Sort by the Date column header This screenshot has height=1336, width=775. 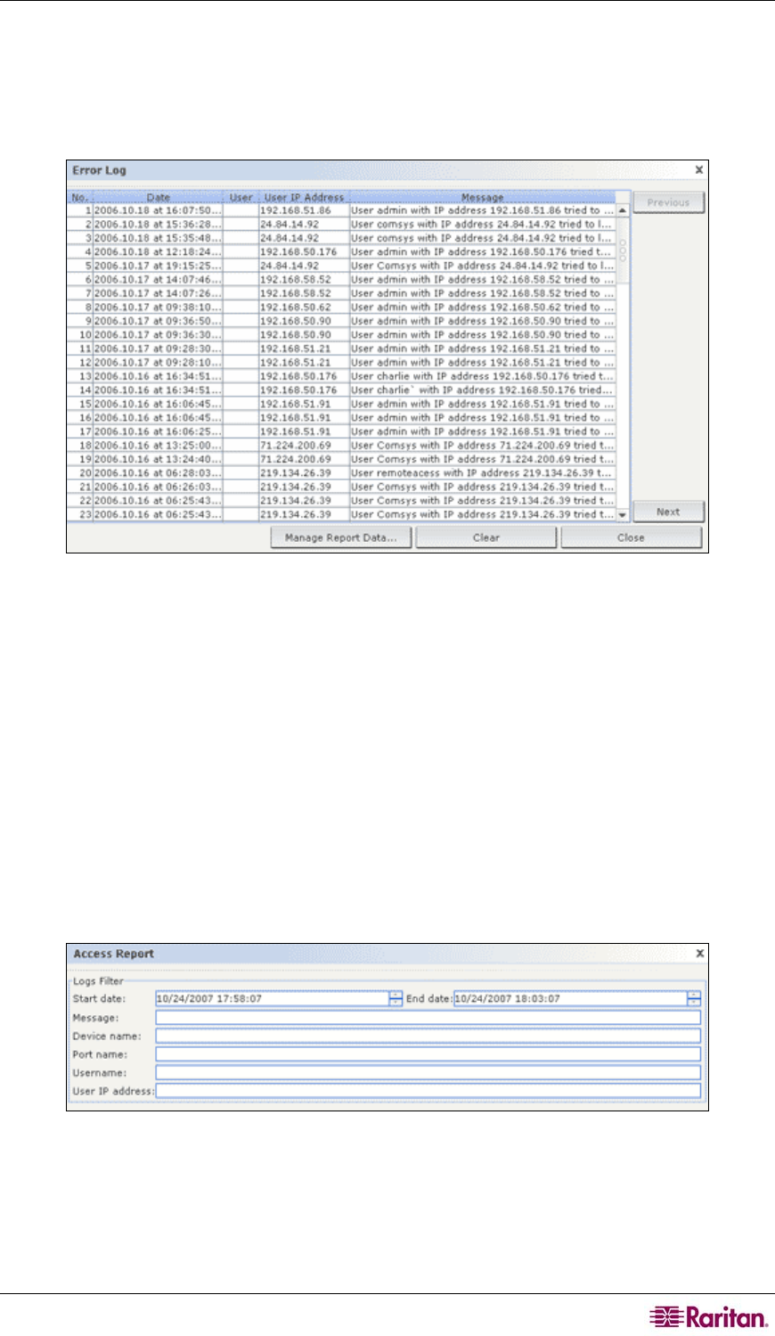(158, 197)
